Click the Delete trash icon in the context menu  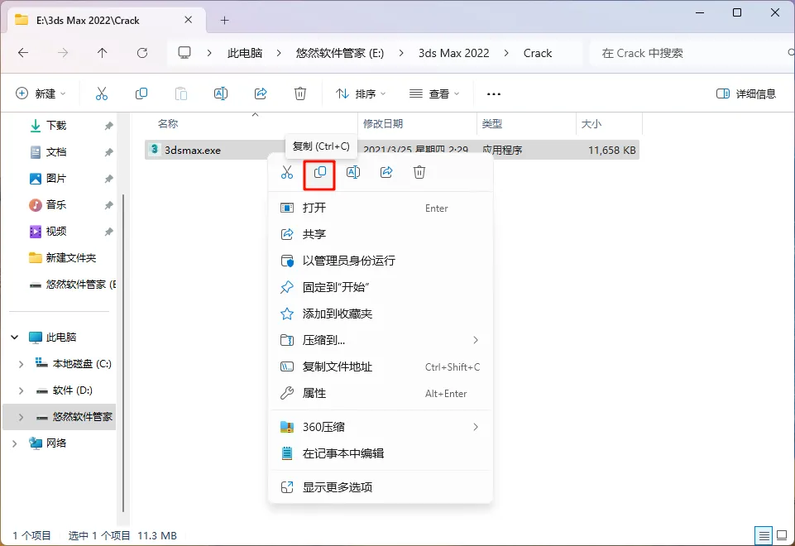click(419, 172)
